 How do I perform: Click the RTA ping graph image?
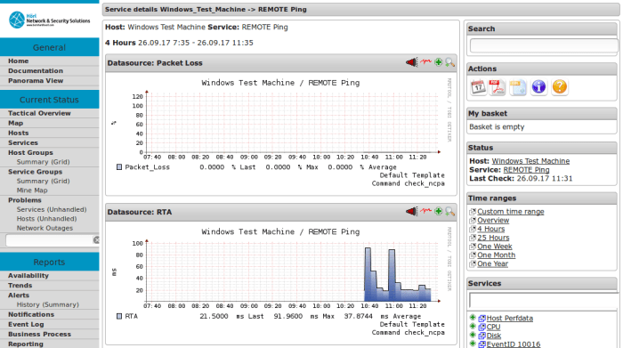pyautogui.click(x=281, y=281)
